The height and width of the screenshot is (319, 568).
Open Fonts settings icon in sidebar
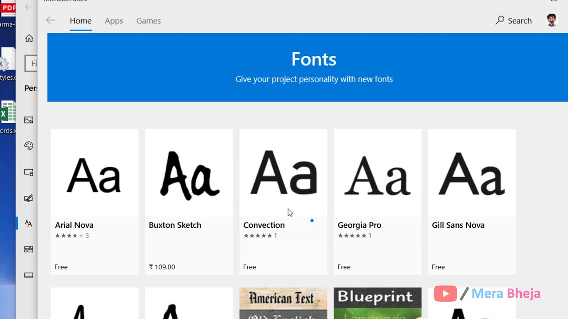(29, 223)
